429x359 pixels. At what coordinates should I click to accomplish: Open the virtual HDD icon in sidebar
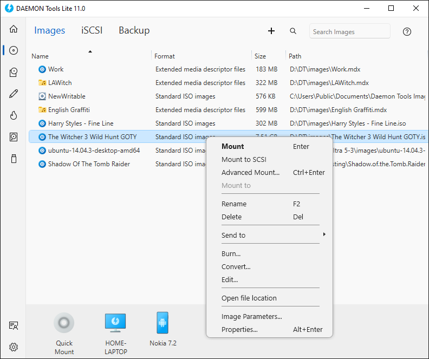tap(14, 136)
